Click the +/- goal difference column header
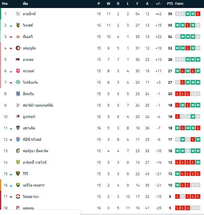 click(158, 4)
